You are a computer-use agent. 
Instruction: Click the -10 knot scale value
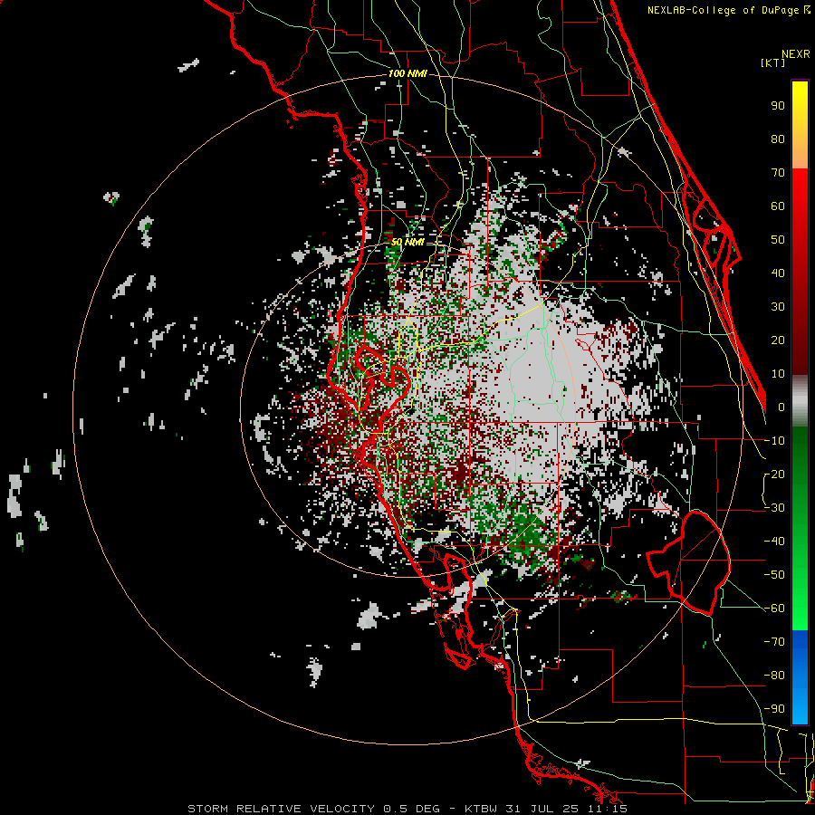(x=774, y=441)
